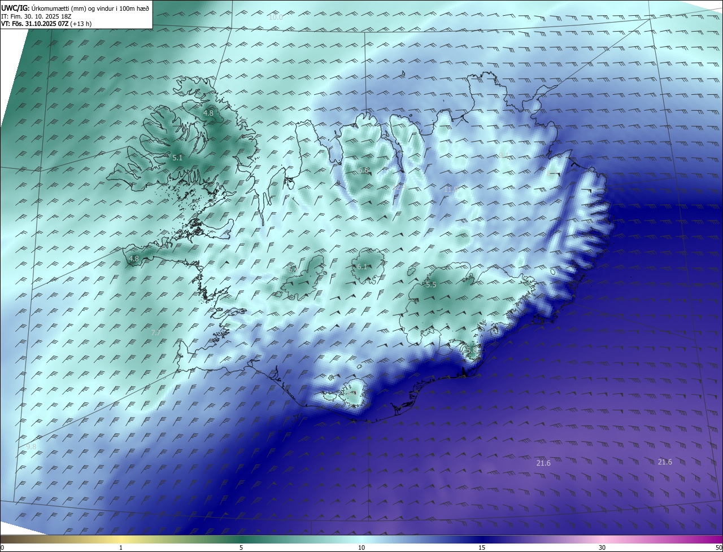Image resolution: width=723 pixels, height=552 pixels.
Task: Click the 10.0 value label on the map
Action: 276,17
